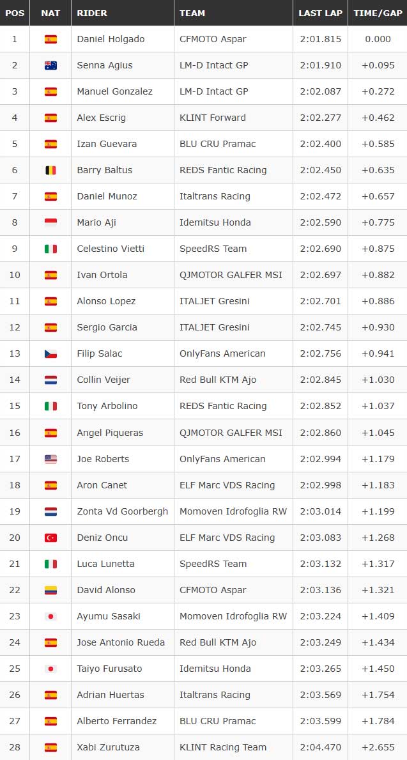
Task: Click the Japanese flag beside Ayumu Sasaki
Action: (x=50, y=616)
